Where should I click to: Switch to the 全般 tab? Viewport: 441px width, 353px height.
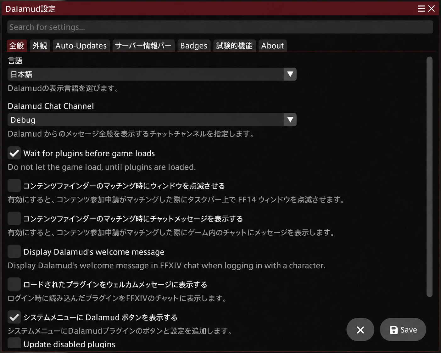(x=17, y=46)
